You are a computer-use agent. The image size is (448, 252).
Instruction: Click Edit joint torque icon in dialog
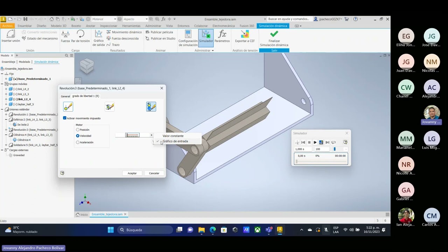click(x=110, y=107)
